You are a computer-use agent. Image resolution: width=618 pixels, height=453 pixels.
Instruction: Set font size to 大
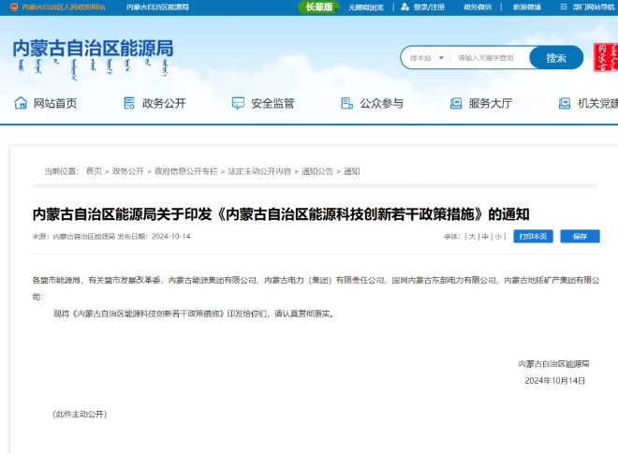[472, 237]
